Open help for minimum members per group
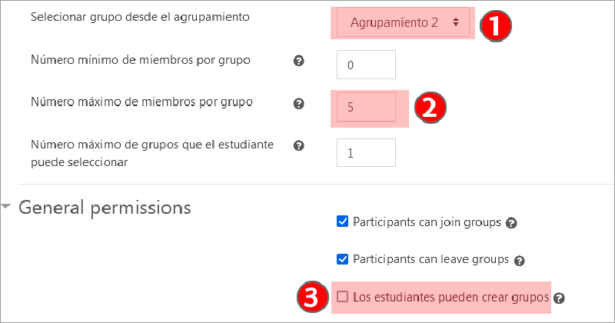This screenshot has height=323, width=615. coord(299,61)
